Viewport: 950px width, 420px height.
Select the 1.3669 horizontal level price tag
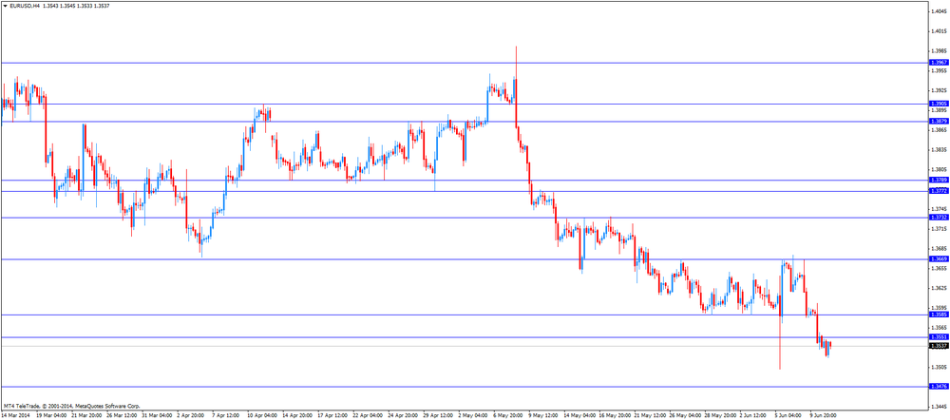click(x=938, y=258)
